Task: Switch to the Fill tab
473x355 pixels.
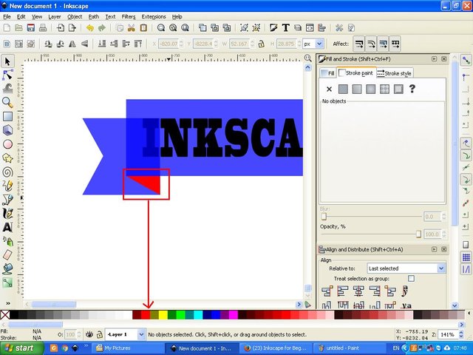Action: (328, 73)
